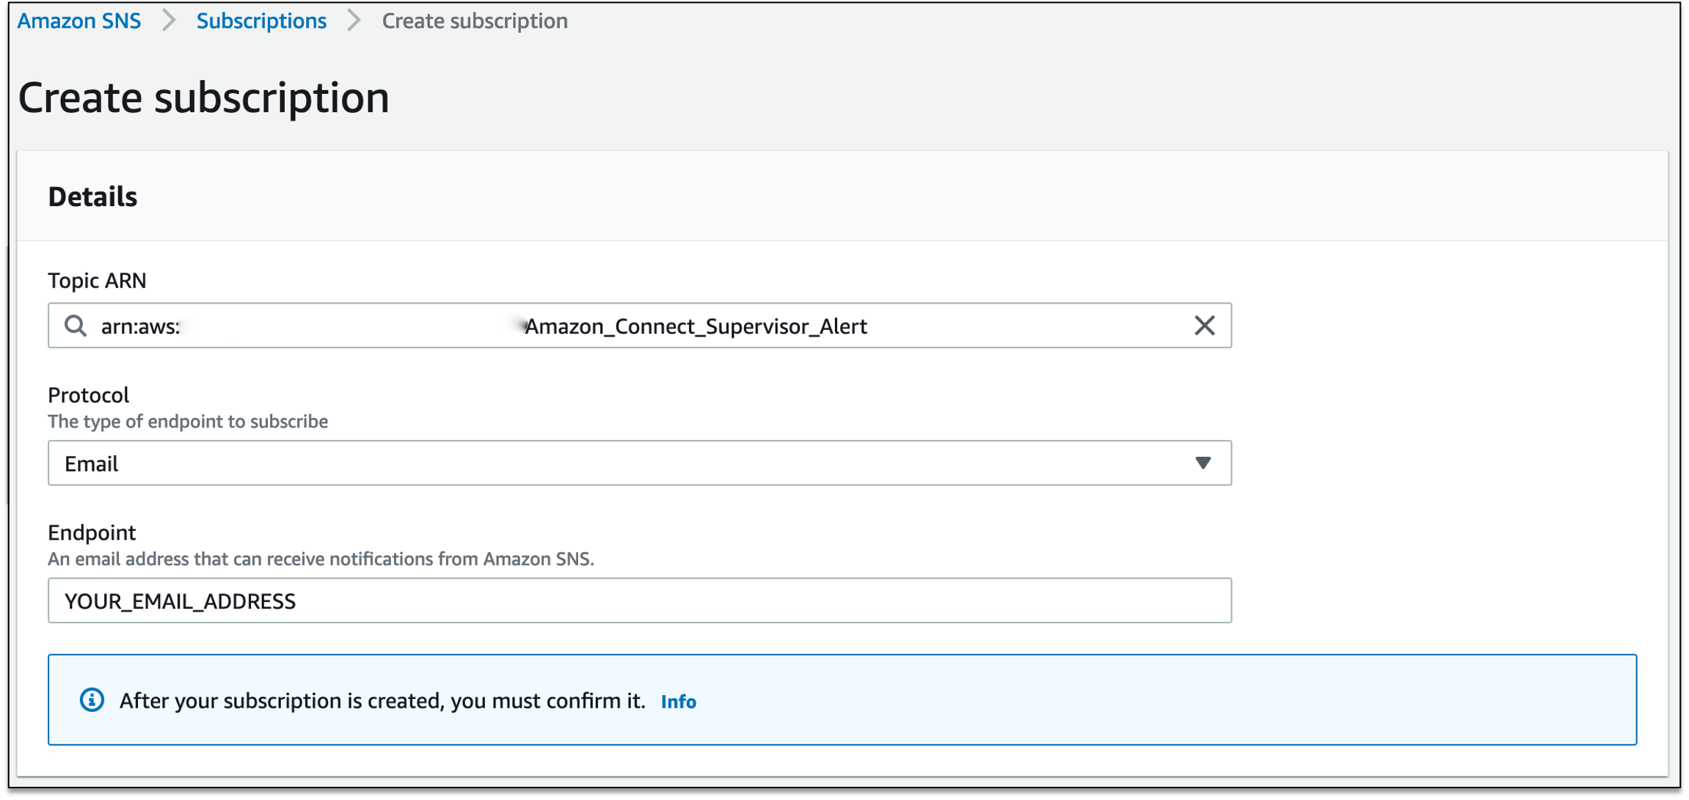Click the Details section header
Image resolution: width=1689 pixels, height=800 pixels.
[92, 197]
